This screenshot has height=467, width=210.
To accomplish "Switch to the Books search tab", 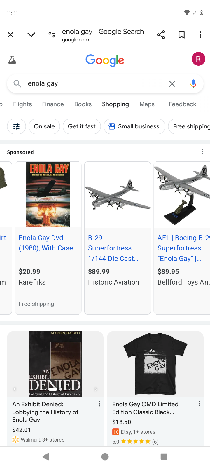I will click(83, 104).
